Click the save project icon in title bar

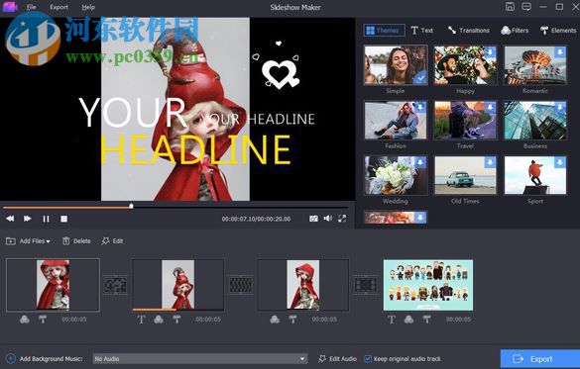point(510,7)
